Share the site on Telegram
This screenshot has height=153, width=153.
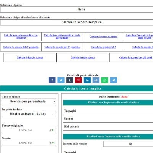(x=114, y=80)
